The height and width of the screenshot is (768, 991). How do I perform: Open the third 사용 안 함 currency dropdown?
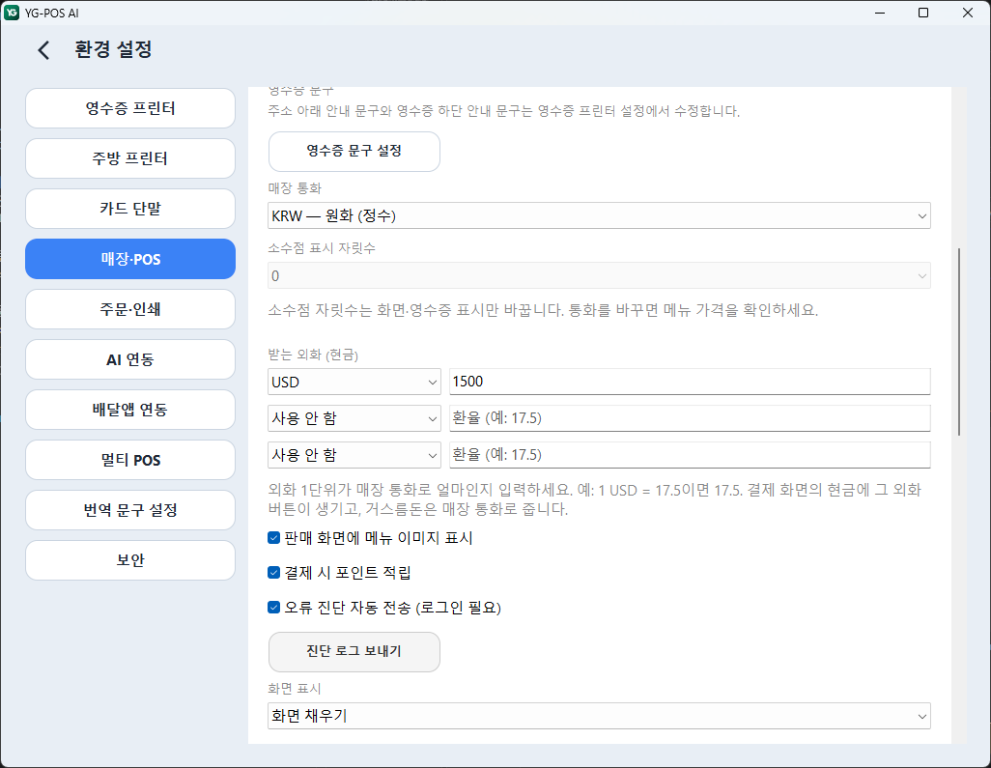click(354, 455)
